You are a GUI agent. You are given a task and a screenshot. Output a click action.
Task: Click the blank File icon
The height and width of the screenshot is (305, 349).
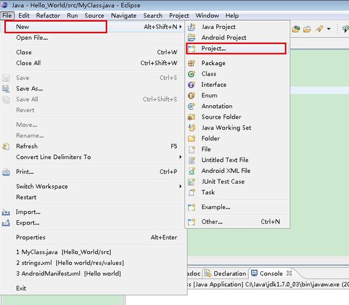tap(192, 149)
